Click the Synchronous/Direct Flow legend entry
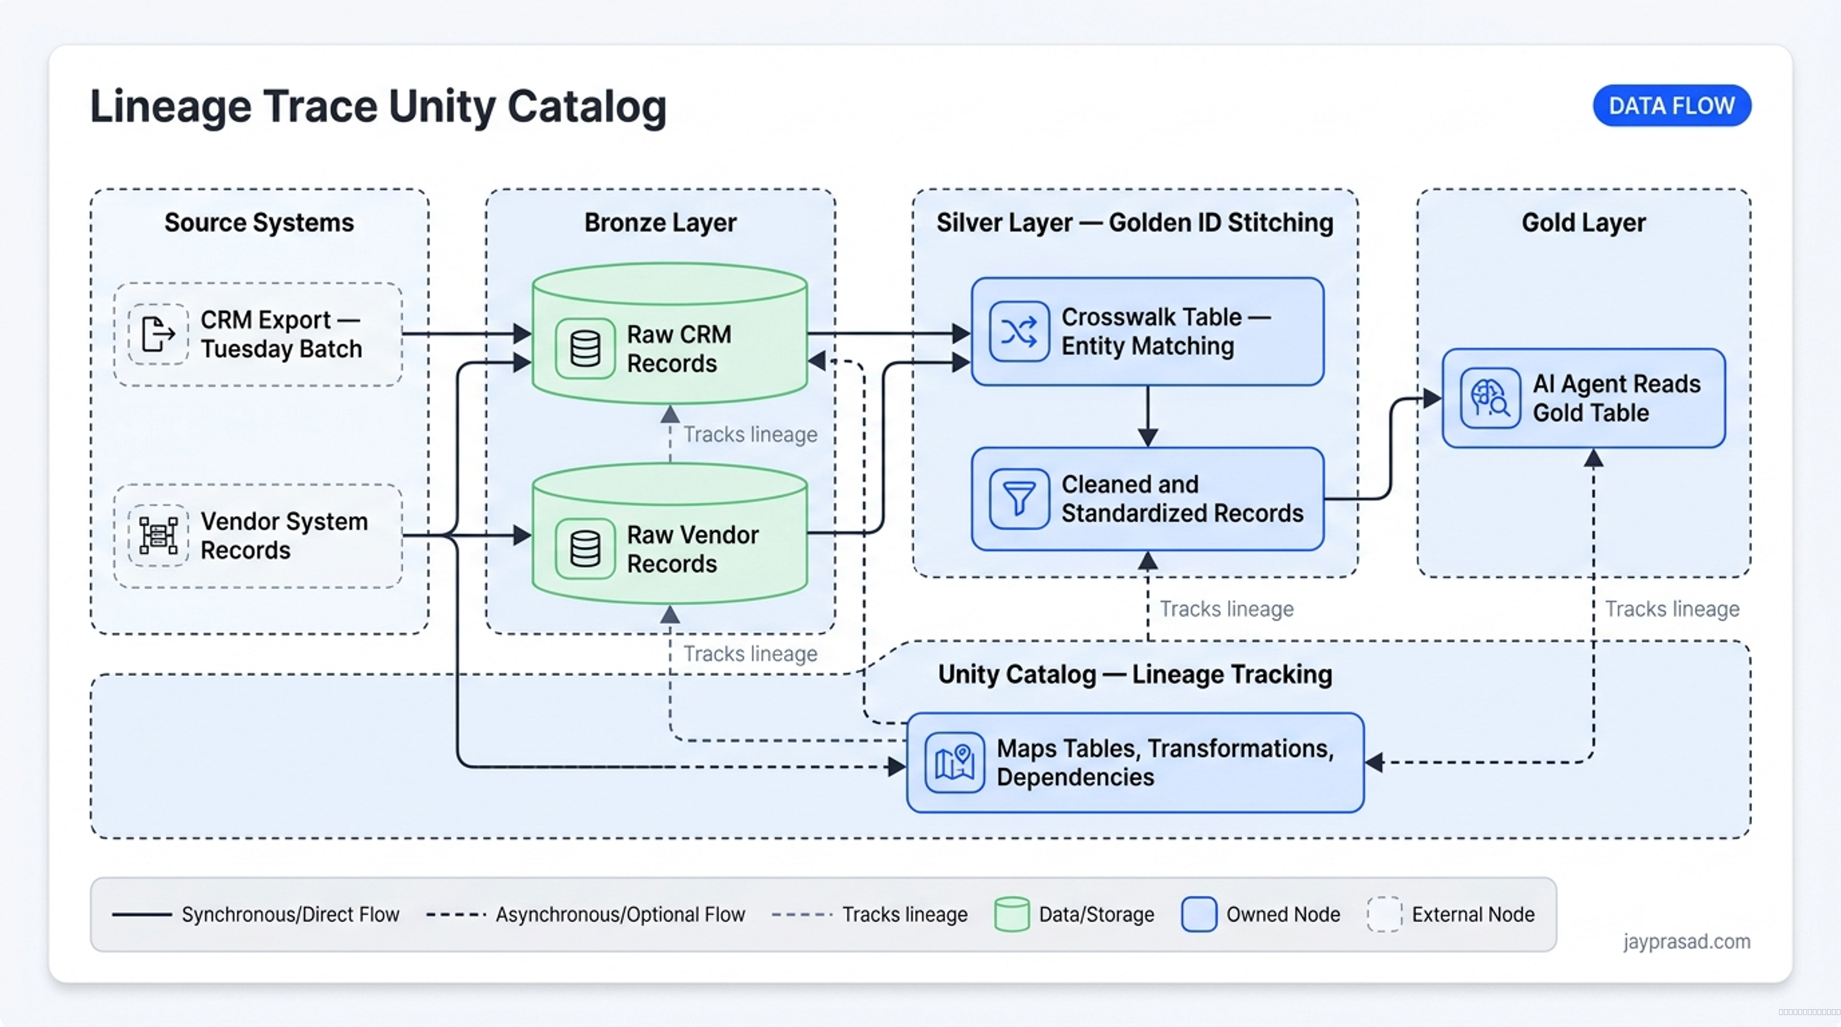1841x1027 pixels. pos(256,914)
